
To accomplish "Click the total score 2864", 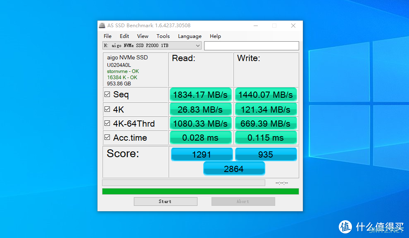I will click(x=234, y=169).
